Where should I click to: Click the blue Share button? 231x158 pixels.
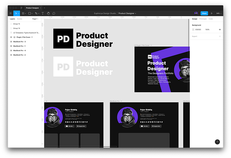pyautogui.click(x=204, y=13)
